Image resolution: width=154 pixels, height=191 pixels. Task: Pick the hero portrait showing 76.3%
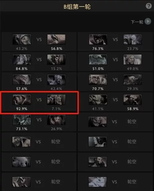(98, 39)
